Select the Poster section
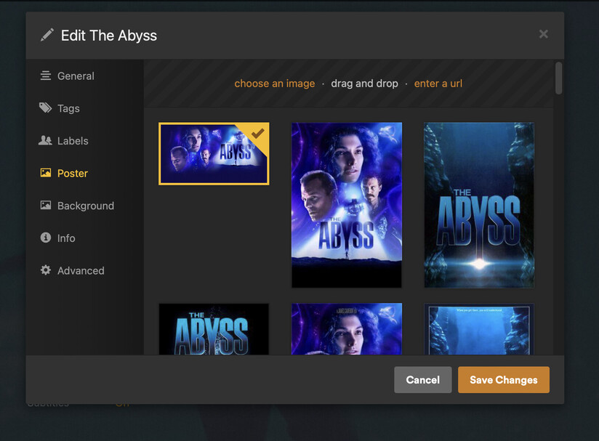599x441 pixels. [x=73, y=174]
